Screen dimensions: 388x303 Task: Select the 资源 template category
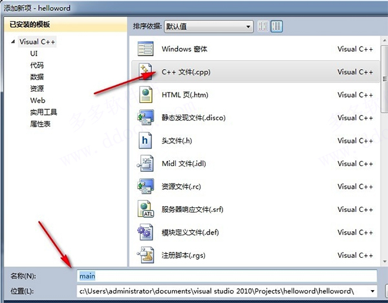click(37, 89)
